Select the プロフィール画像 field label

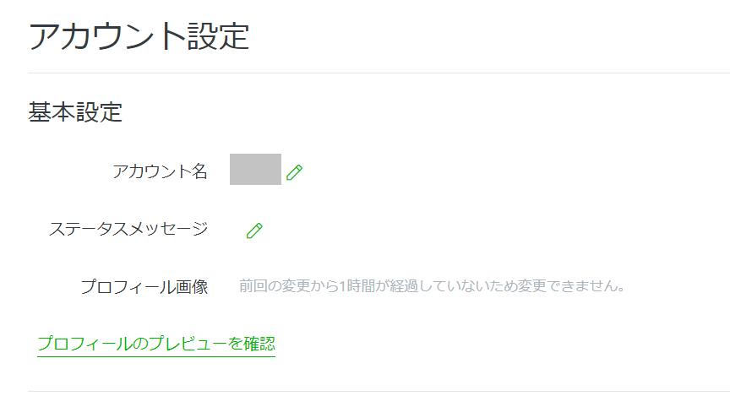pos(144,286)
